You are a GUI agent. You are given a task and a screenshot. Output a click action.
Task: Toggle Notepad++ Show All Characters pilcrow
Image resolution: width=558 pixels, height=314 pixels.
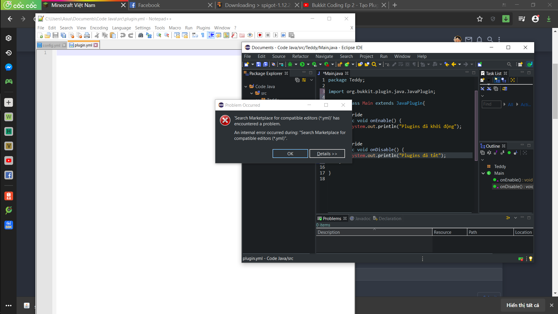203,35
